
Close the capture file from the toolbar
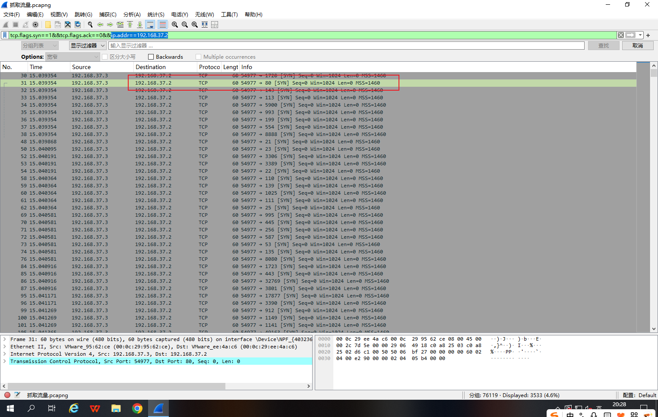click(x=68, y=25)
